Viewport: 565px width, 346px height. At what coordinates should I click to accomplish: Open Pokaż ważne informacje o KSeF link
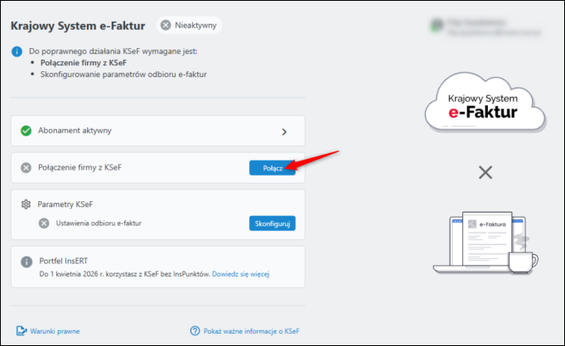(251, 331)
